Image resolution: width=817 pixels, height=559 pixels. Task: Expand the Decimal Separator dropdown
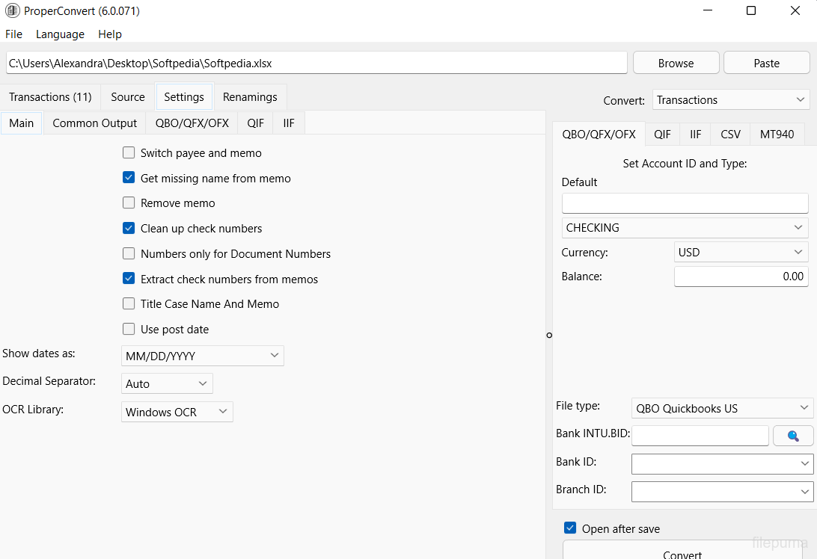click(x=167, y=383)
